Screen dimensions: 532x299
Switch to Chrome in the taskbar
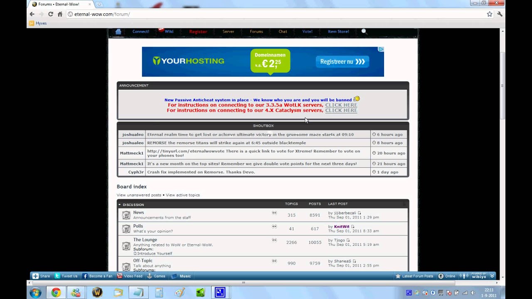coord(56,293)
